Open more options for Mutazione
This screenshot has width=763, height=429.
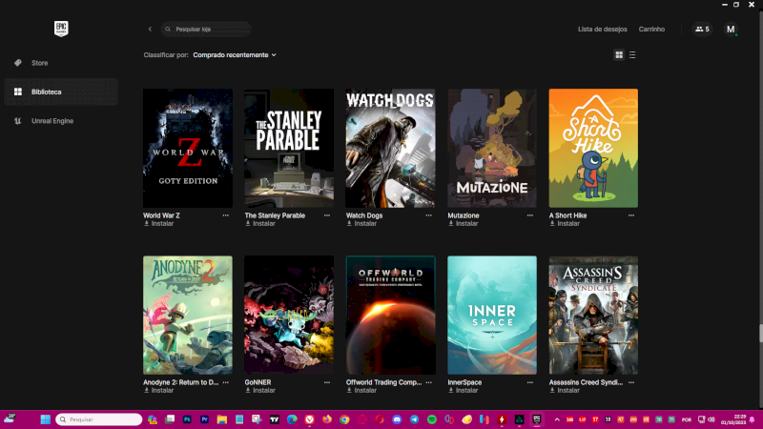pos(530,215)
